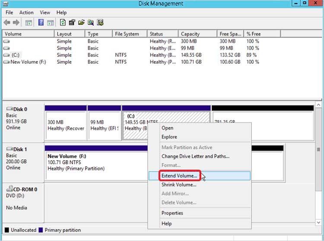This screenshot has height=241, width=324.
Task: Open the blue Help question-mark icon
Action: pos(41,22)
